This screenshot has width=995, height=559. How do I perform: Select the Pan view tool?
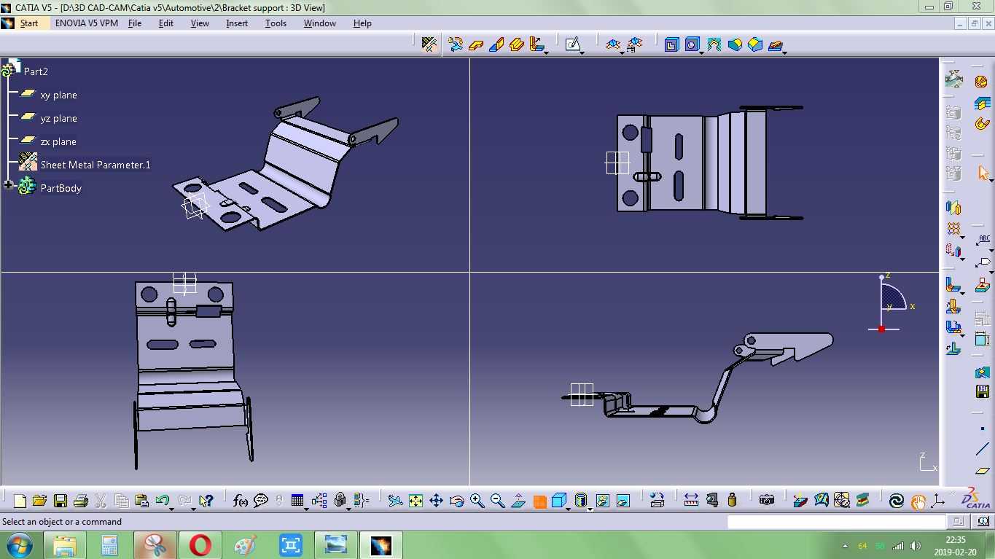pyautogui.click(x=436, y=501)
